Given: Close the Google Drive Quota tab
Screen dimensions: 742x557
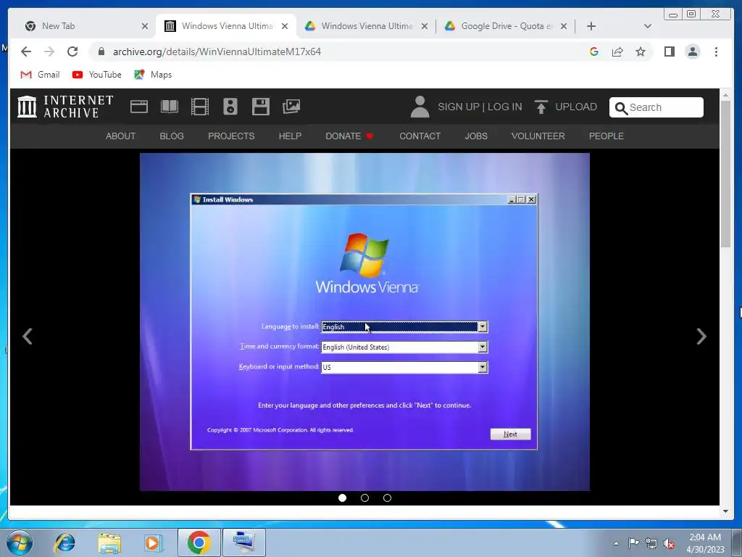Looking at the screenshot, I should click(x=564, y=26).
